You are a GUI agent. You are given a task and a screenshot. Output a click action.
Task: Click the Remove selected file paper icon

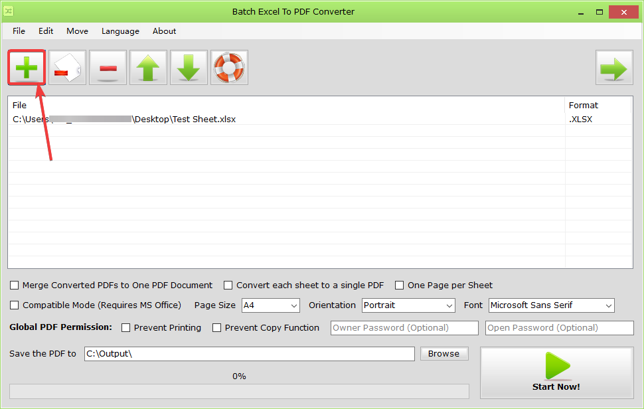67,67
